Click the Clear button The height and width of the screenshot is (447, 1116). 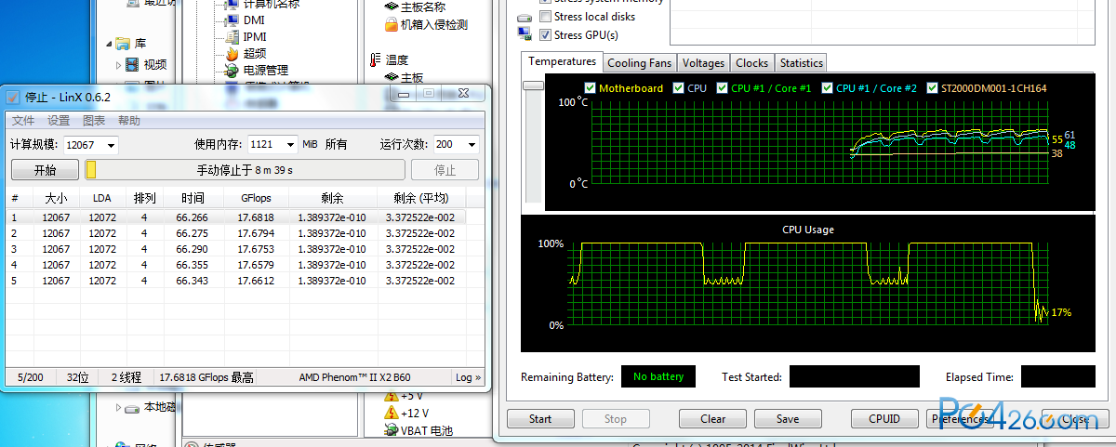click(713, 419)
